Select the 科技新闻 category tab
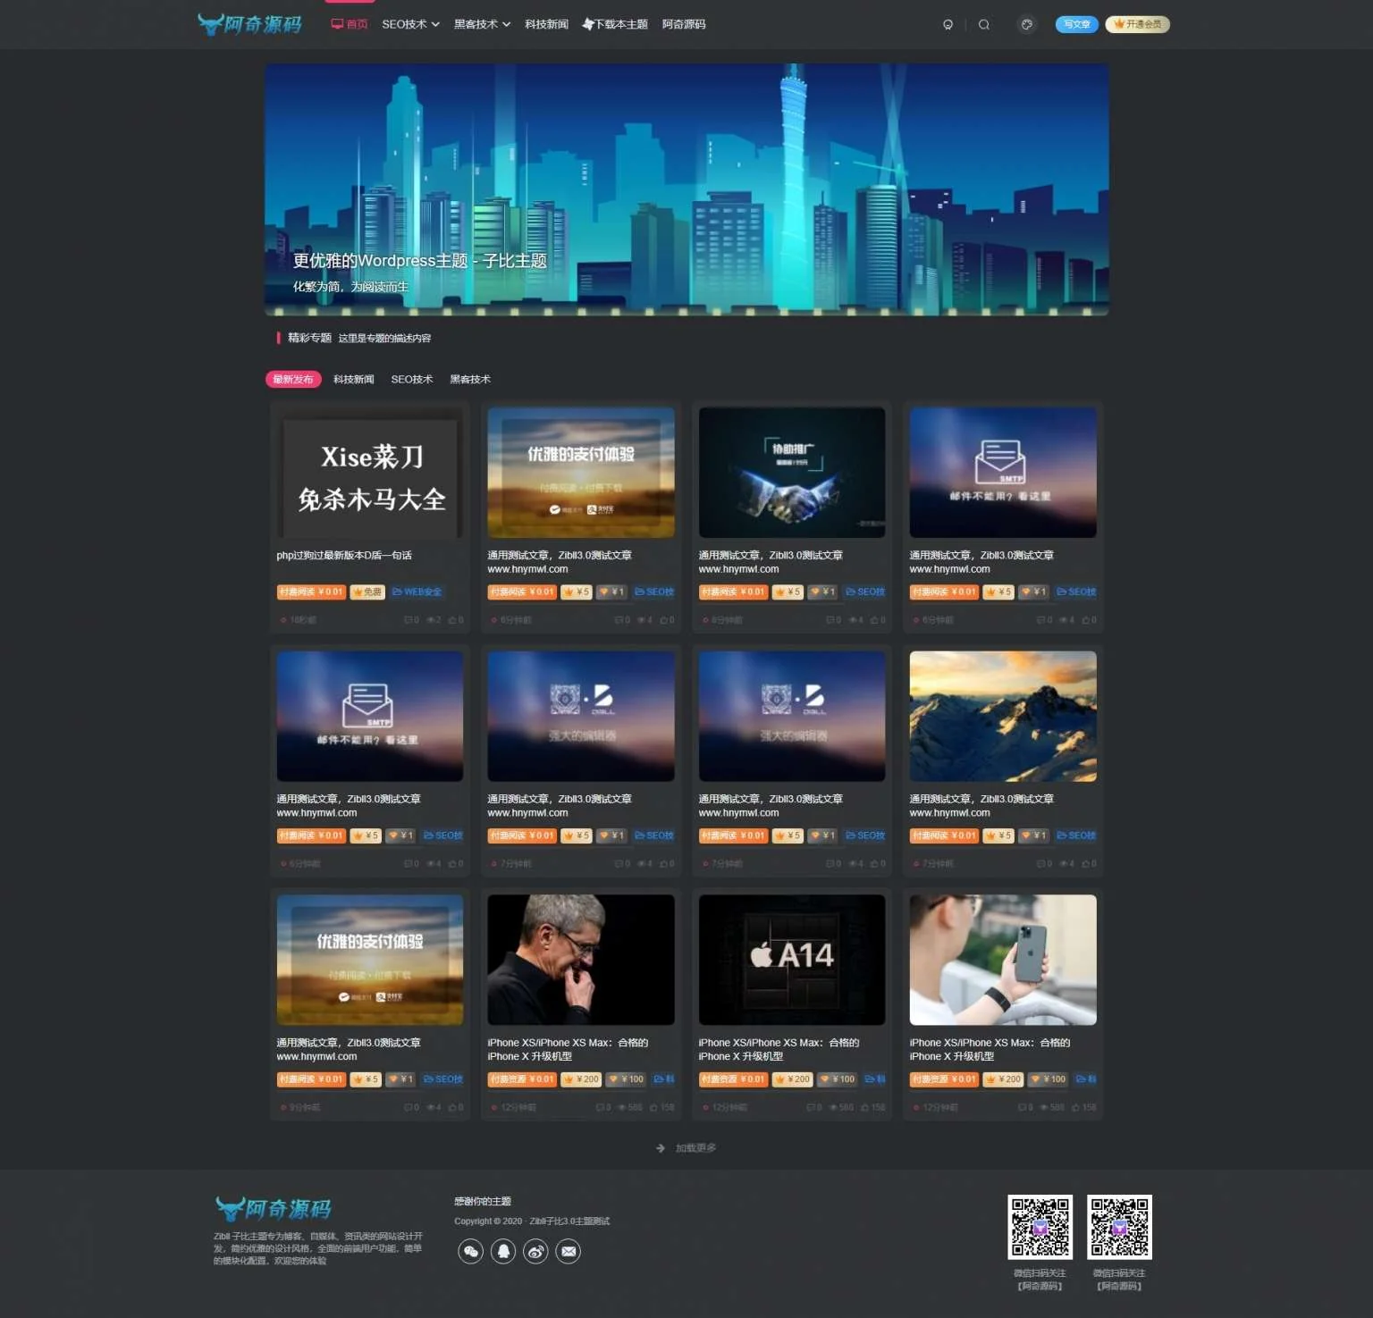This screenshot has height=1318, width=1373. click(353, 380)
